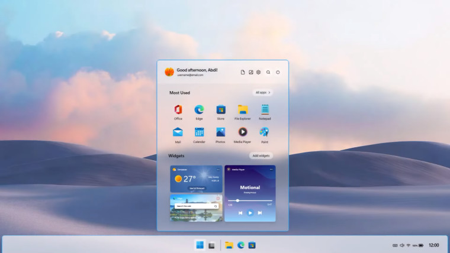Click the Widgets heading
The width and height of the screenshot is (450, 253).
tap(176, 155)
